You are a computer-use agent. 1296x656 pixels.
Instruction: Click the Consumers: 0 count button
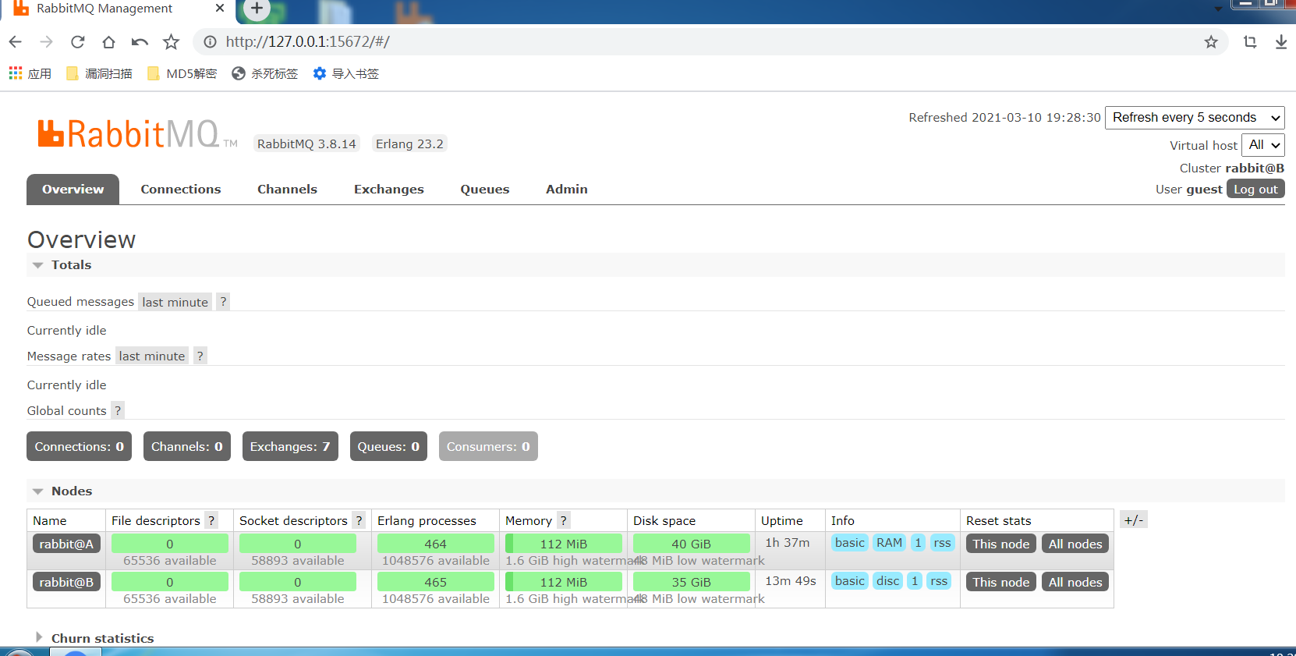(x=488, y=446)
